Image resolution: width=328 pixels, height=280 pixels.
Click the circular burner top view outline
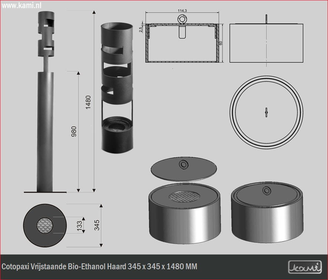coord(266,112)
